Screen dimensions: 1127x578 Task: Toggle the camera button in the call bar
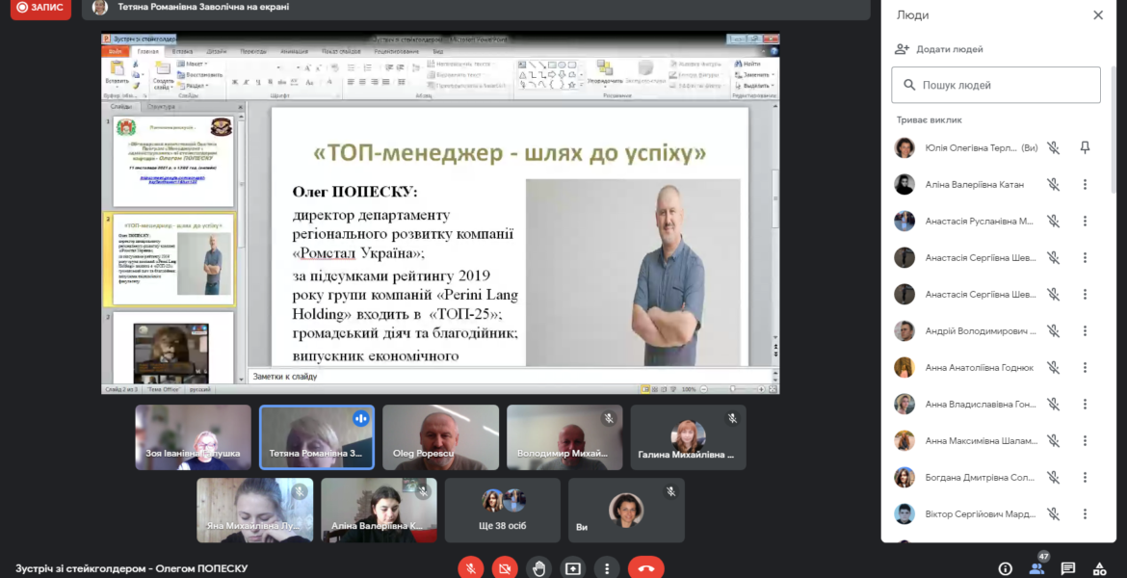click(505, 568)
